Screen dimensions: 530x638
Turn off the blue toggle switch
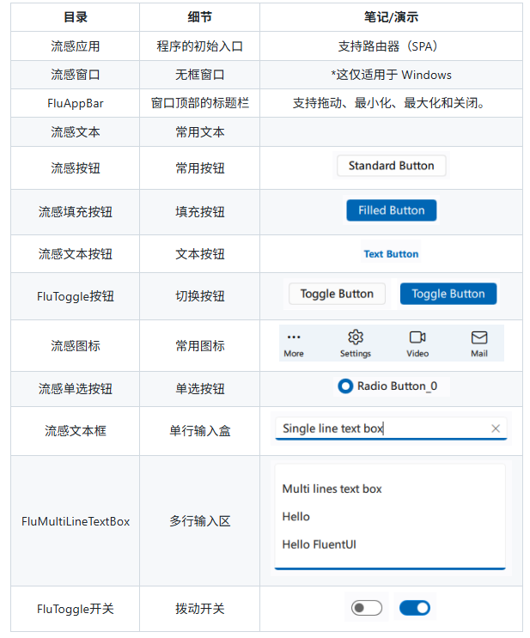pos(415,608)
